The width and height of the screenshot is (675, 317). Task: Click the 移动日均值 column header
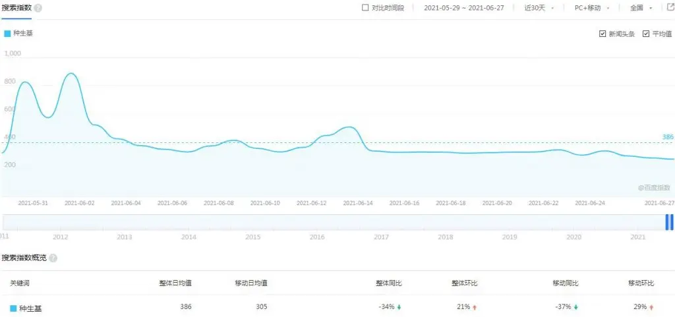(251, 283)
